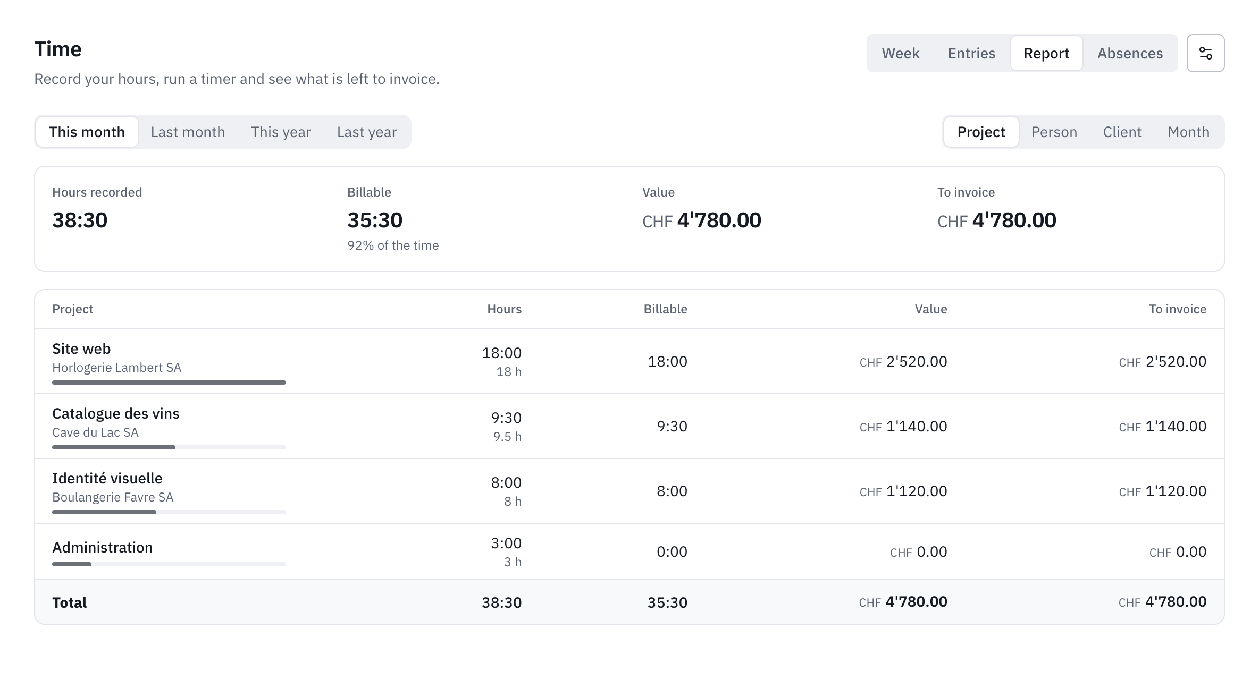Click the Billable column header
Image resolution: width=1259 pixels, height=680 pixels.
coord(665,309)
